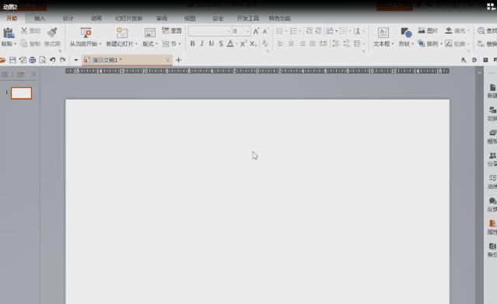The height and width of the screenshot is (304, 497).
Task: Click the Print icon in quick toolbar
Action: click(x=33, y=60)
